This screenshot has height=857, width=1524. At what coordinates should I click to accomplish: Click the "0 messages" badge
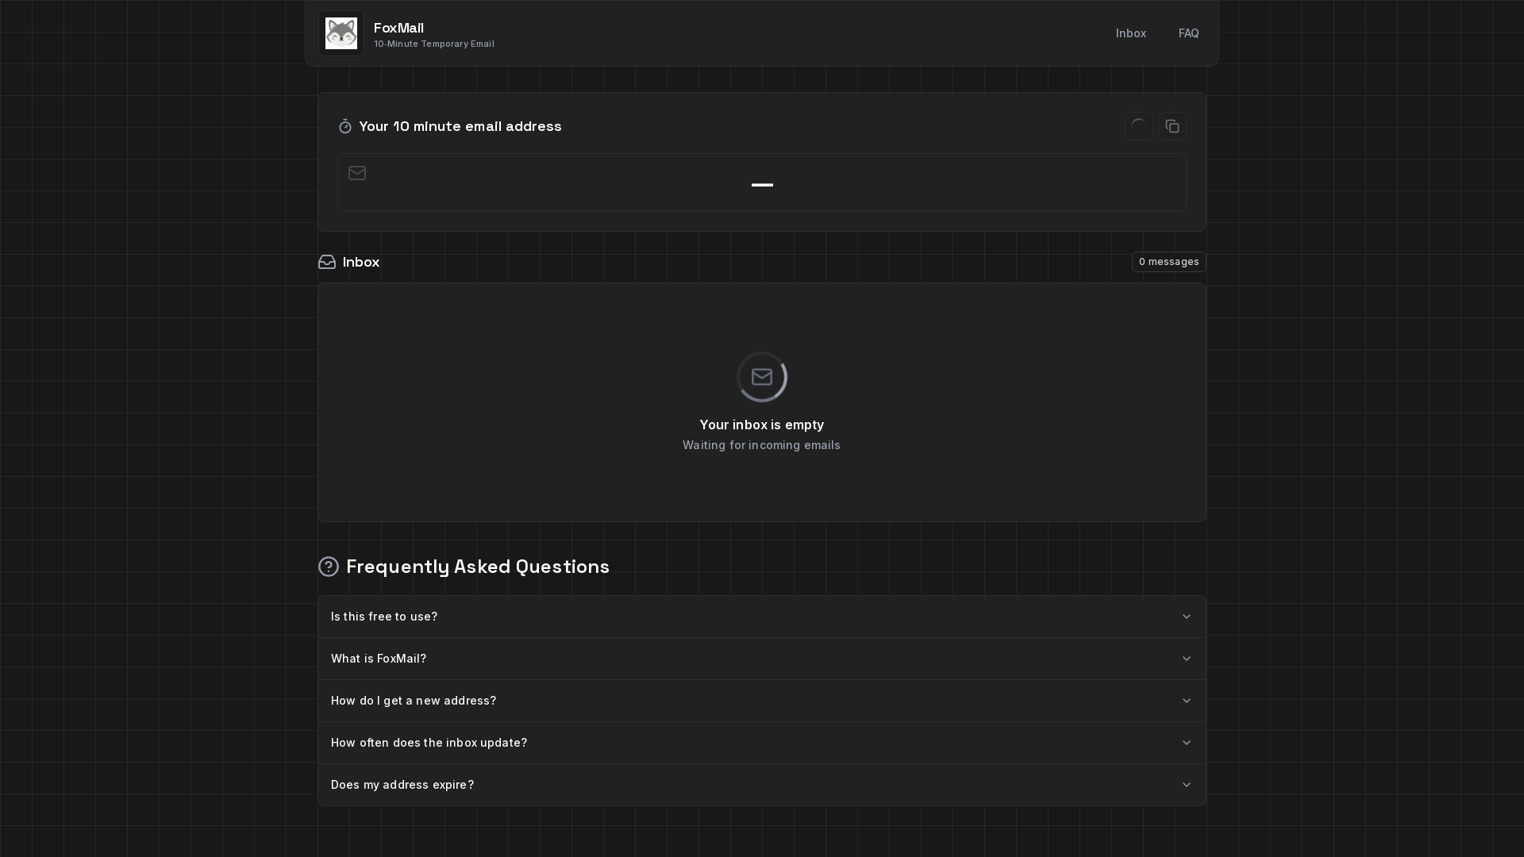[1168, 262]
